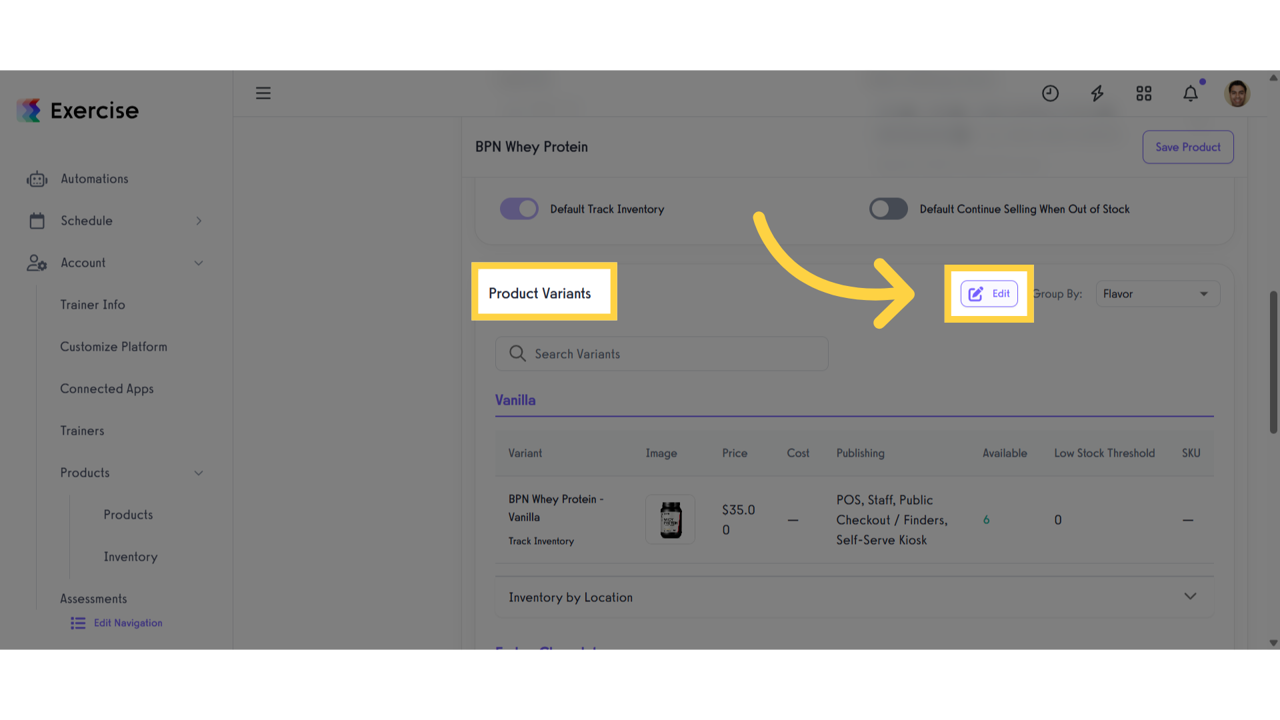Viewport: 1280px width, 720px height.
Task: Open the apps grid icon
Action: [x=1144, y=93]
